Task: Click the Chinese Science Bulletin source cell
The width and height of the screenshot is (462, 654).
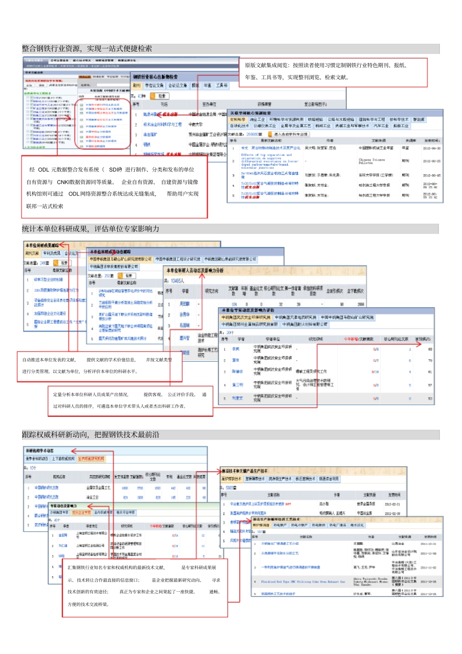Action: [373, 161]
